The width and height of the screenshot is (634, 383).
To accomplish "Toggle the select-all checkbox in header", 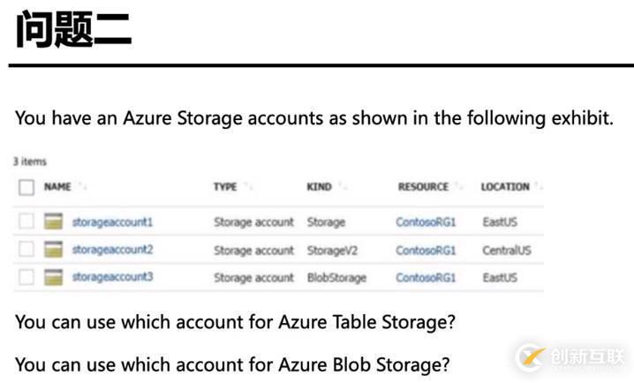I will 26,187.
